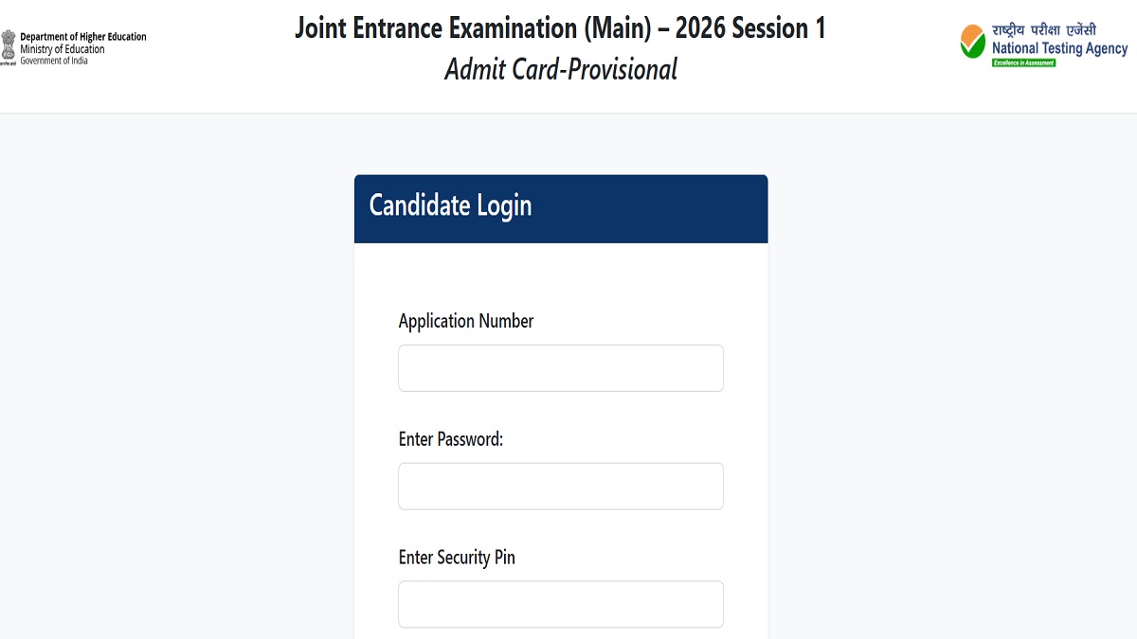Click the 'Ministry of Education' text
The height and width of the screenshot is (639, 1137).
coord(63,49)
